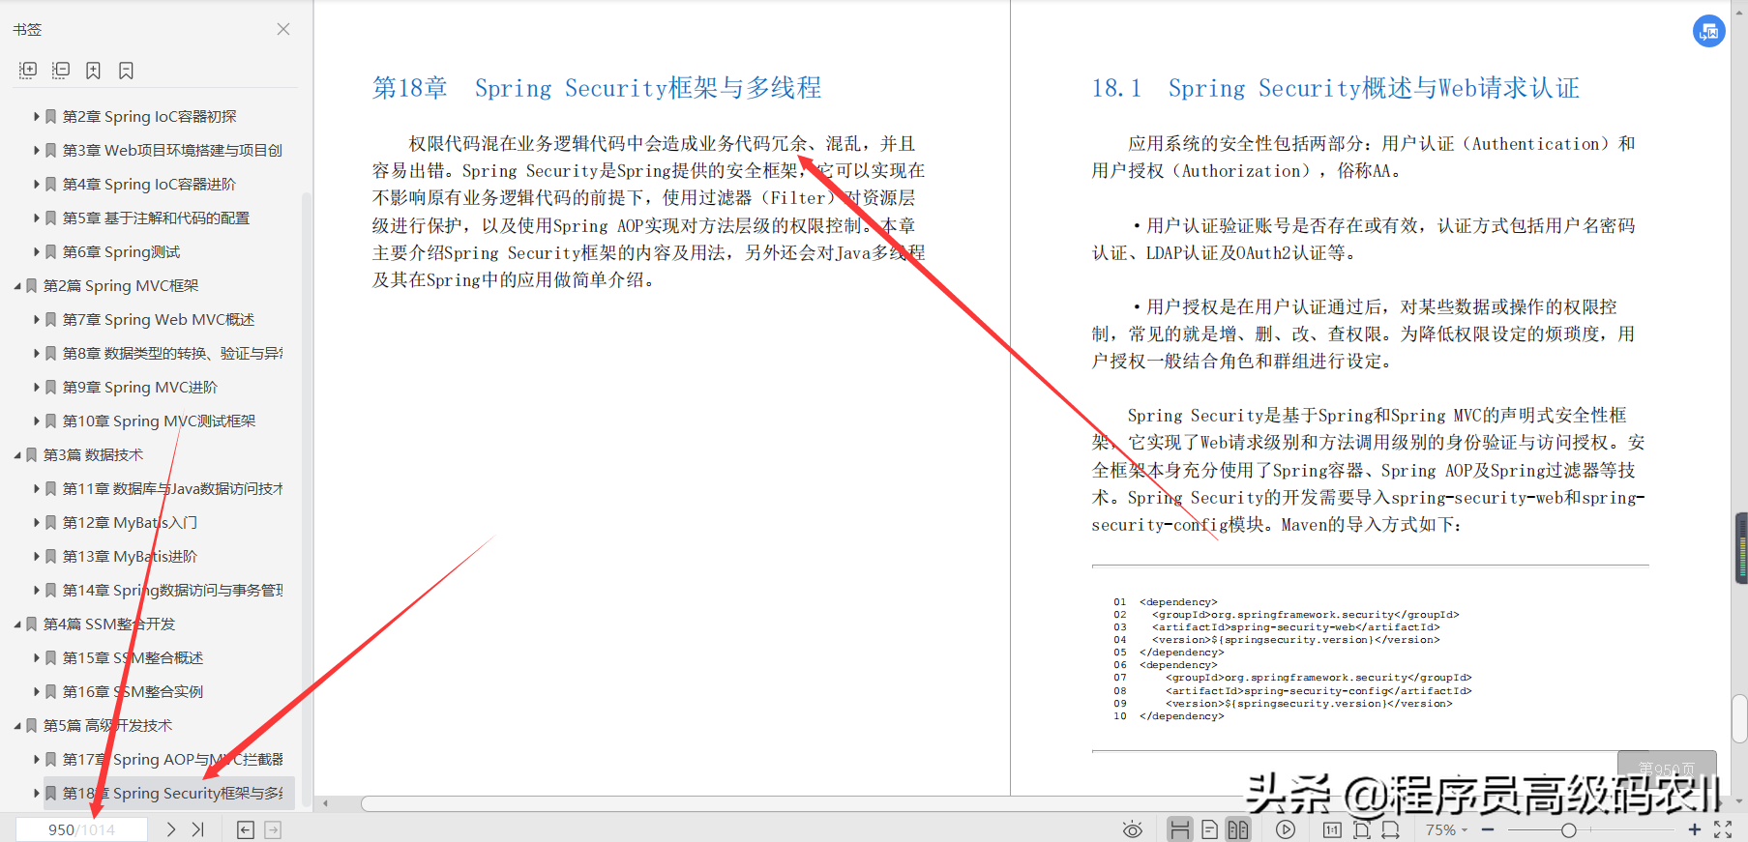
Task: Expand the 第6章 Spring测试 bookmark
Action: [x=37, y=251]
